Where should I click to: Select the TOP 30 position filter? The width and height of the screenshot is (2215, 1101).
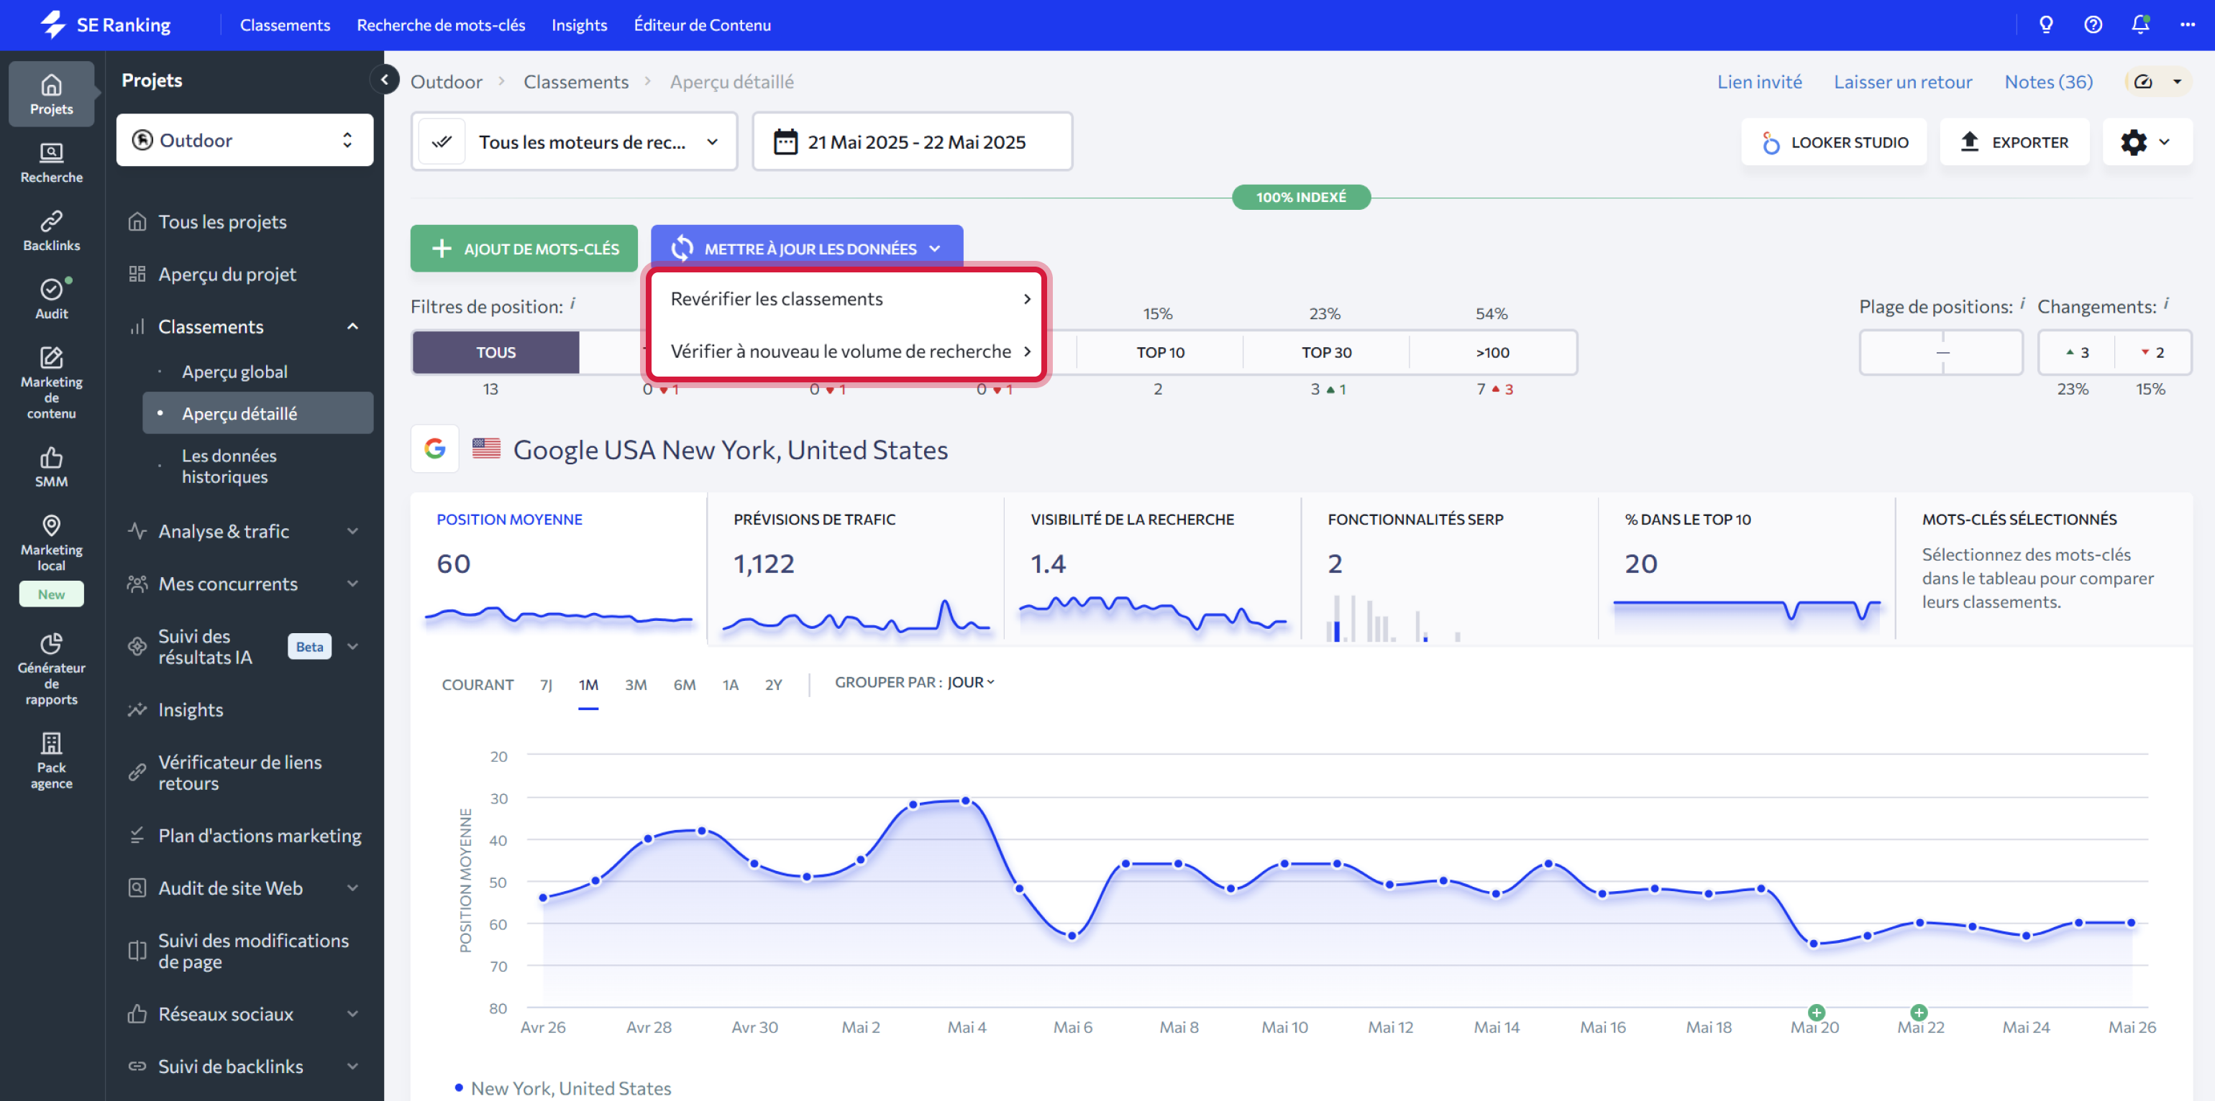tap(1326, 352)
